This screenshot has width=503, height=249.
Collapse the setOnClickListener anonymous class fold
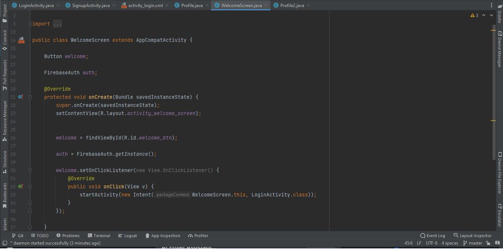(x=30, y=170)
